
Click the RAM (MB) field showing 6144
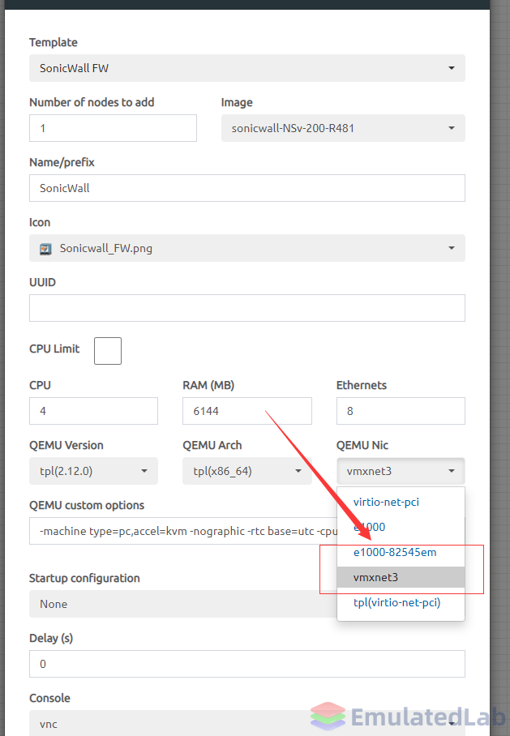247,411
